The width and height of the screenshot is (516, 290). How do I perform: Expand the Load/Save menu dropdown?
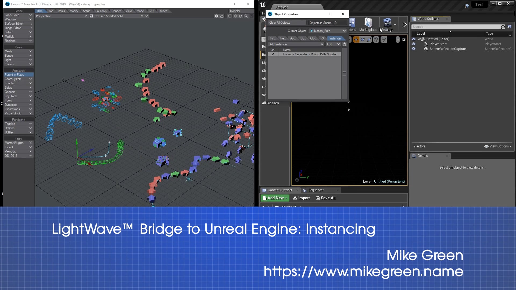(x=18, y=15)
